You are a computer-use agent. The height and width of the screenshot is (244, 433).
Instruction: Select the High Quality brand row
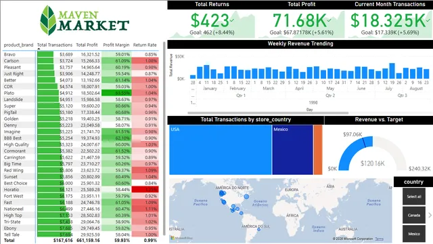click(x=81, y=144)
